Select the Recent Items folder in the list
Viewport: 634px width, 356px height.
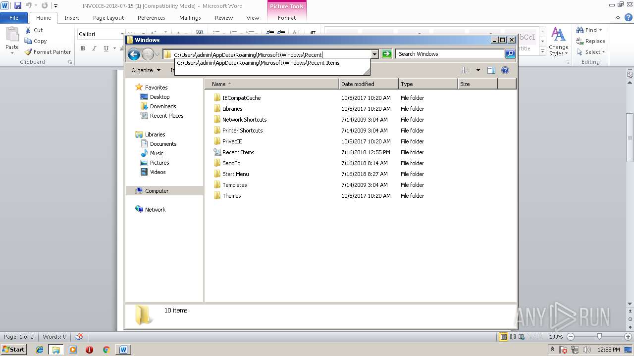point(238,152)
